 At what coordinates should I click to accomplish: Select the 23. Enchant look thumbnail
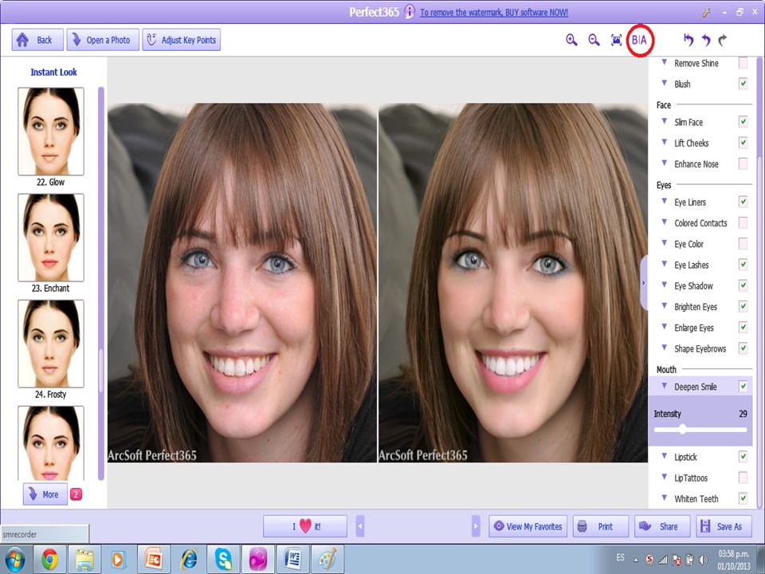[51, 238]
